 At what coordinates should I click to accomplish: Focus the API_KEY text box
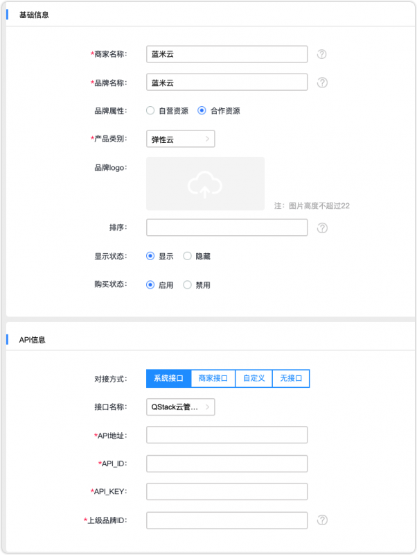coord(227,492)
